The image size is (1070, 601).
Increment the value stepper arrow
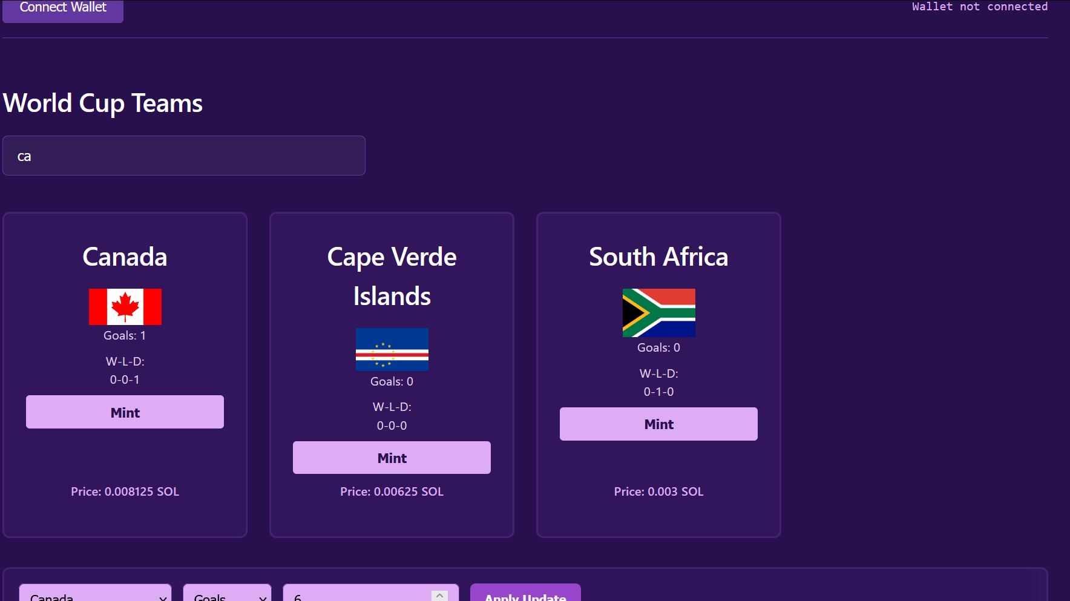pos(440,596)
